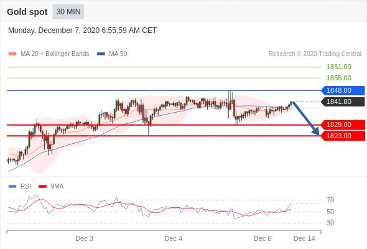Click the Dec 3 date marker

(x=84, y=238)
